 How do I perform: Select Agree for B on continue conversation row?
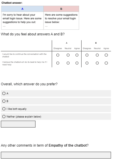(x=106, y=55)
